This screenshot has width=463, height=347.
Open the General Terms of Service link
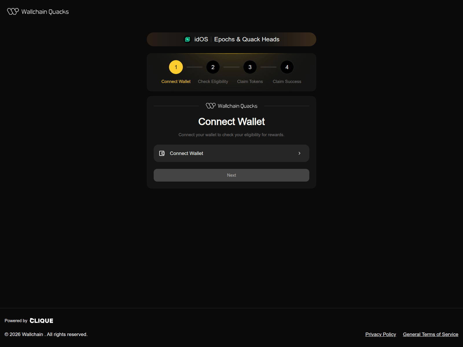pyautogui.click(x=430, y=334)
